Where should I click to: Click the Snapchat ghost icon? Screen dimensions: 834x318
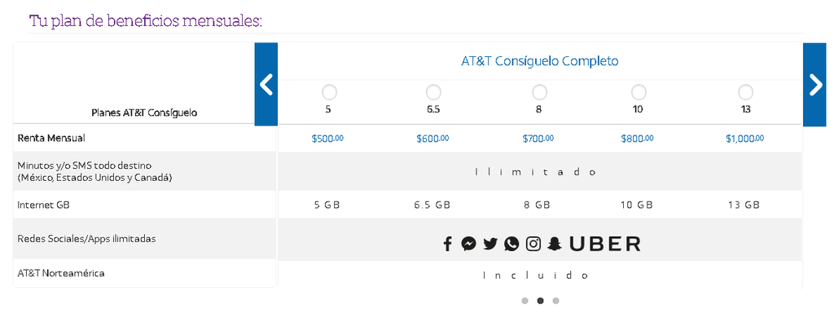point(555,244)
